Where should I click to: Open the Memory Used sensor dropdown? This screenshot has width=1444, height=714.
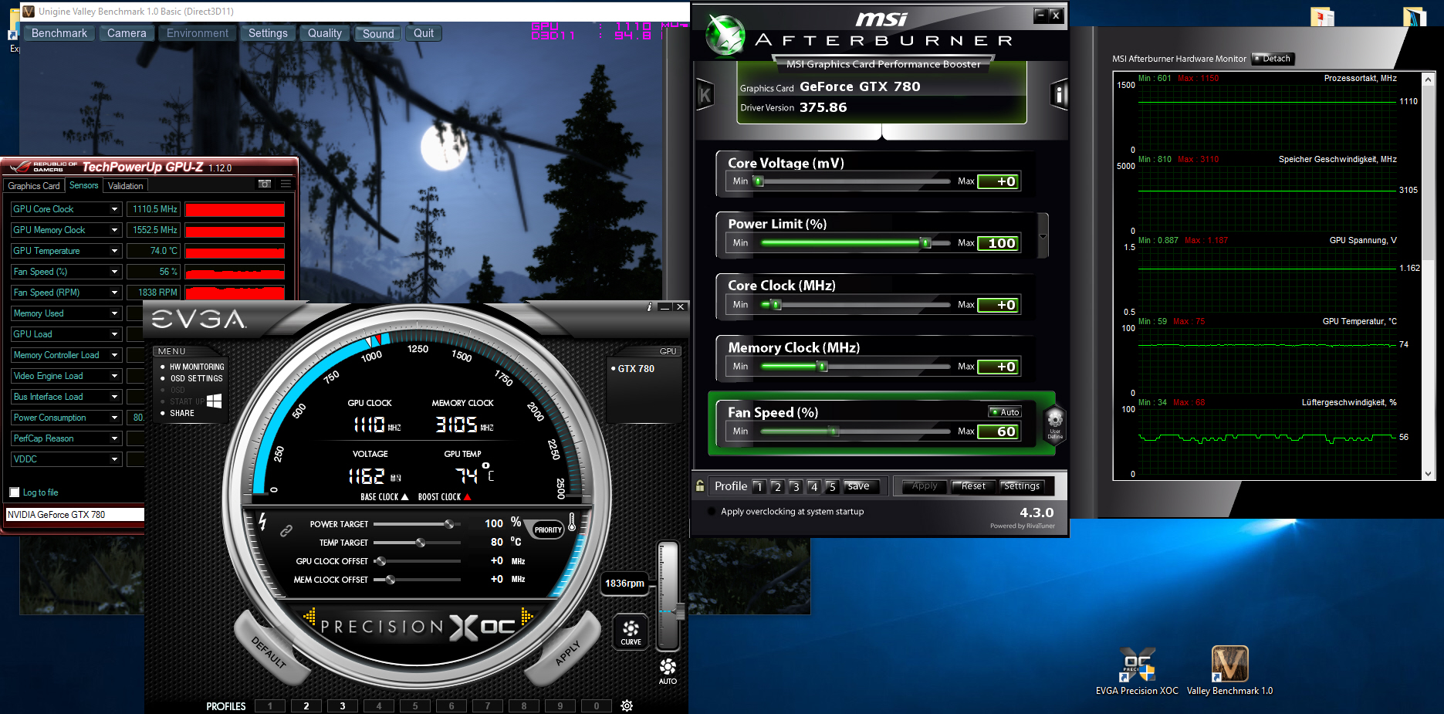tap(114, 313)
